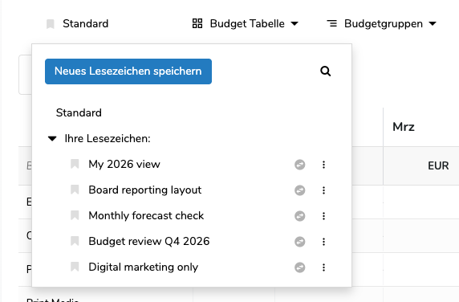This screenshot has width=459, height=302.
Task: Open more options for My 2026 view
Action: click(323, 165)
